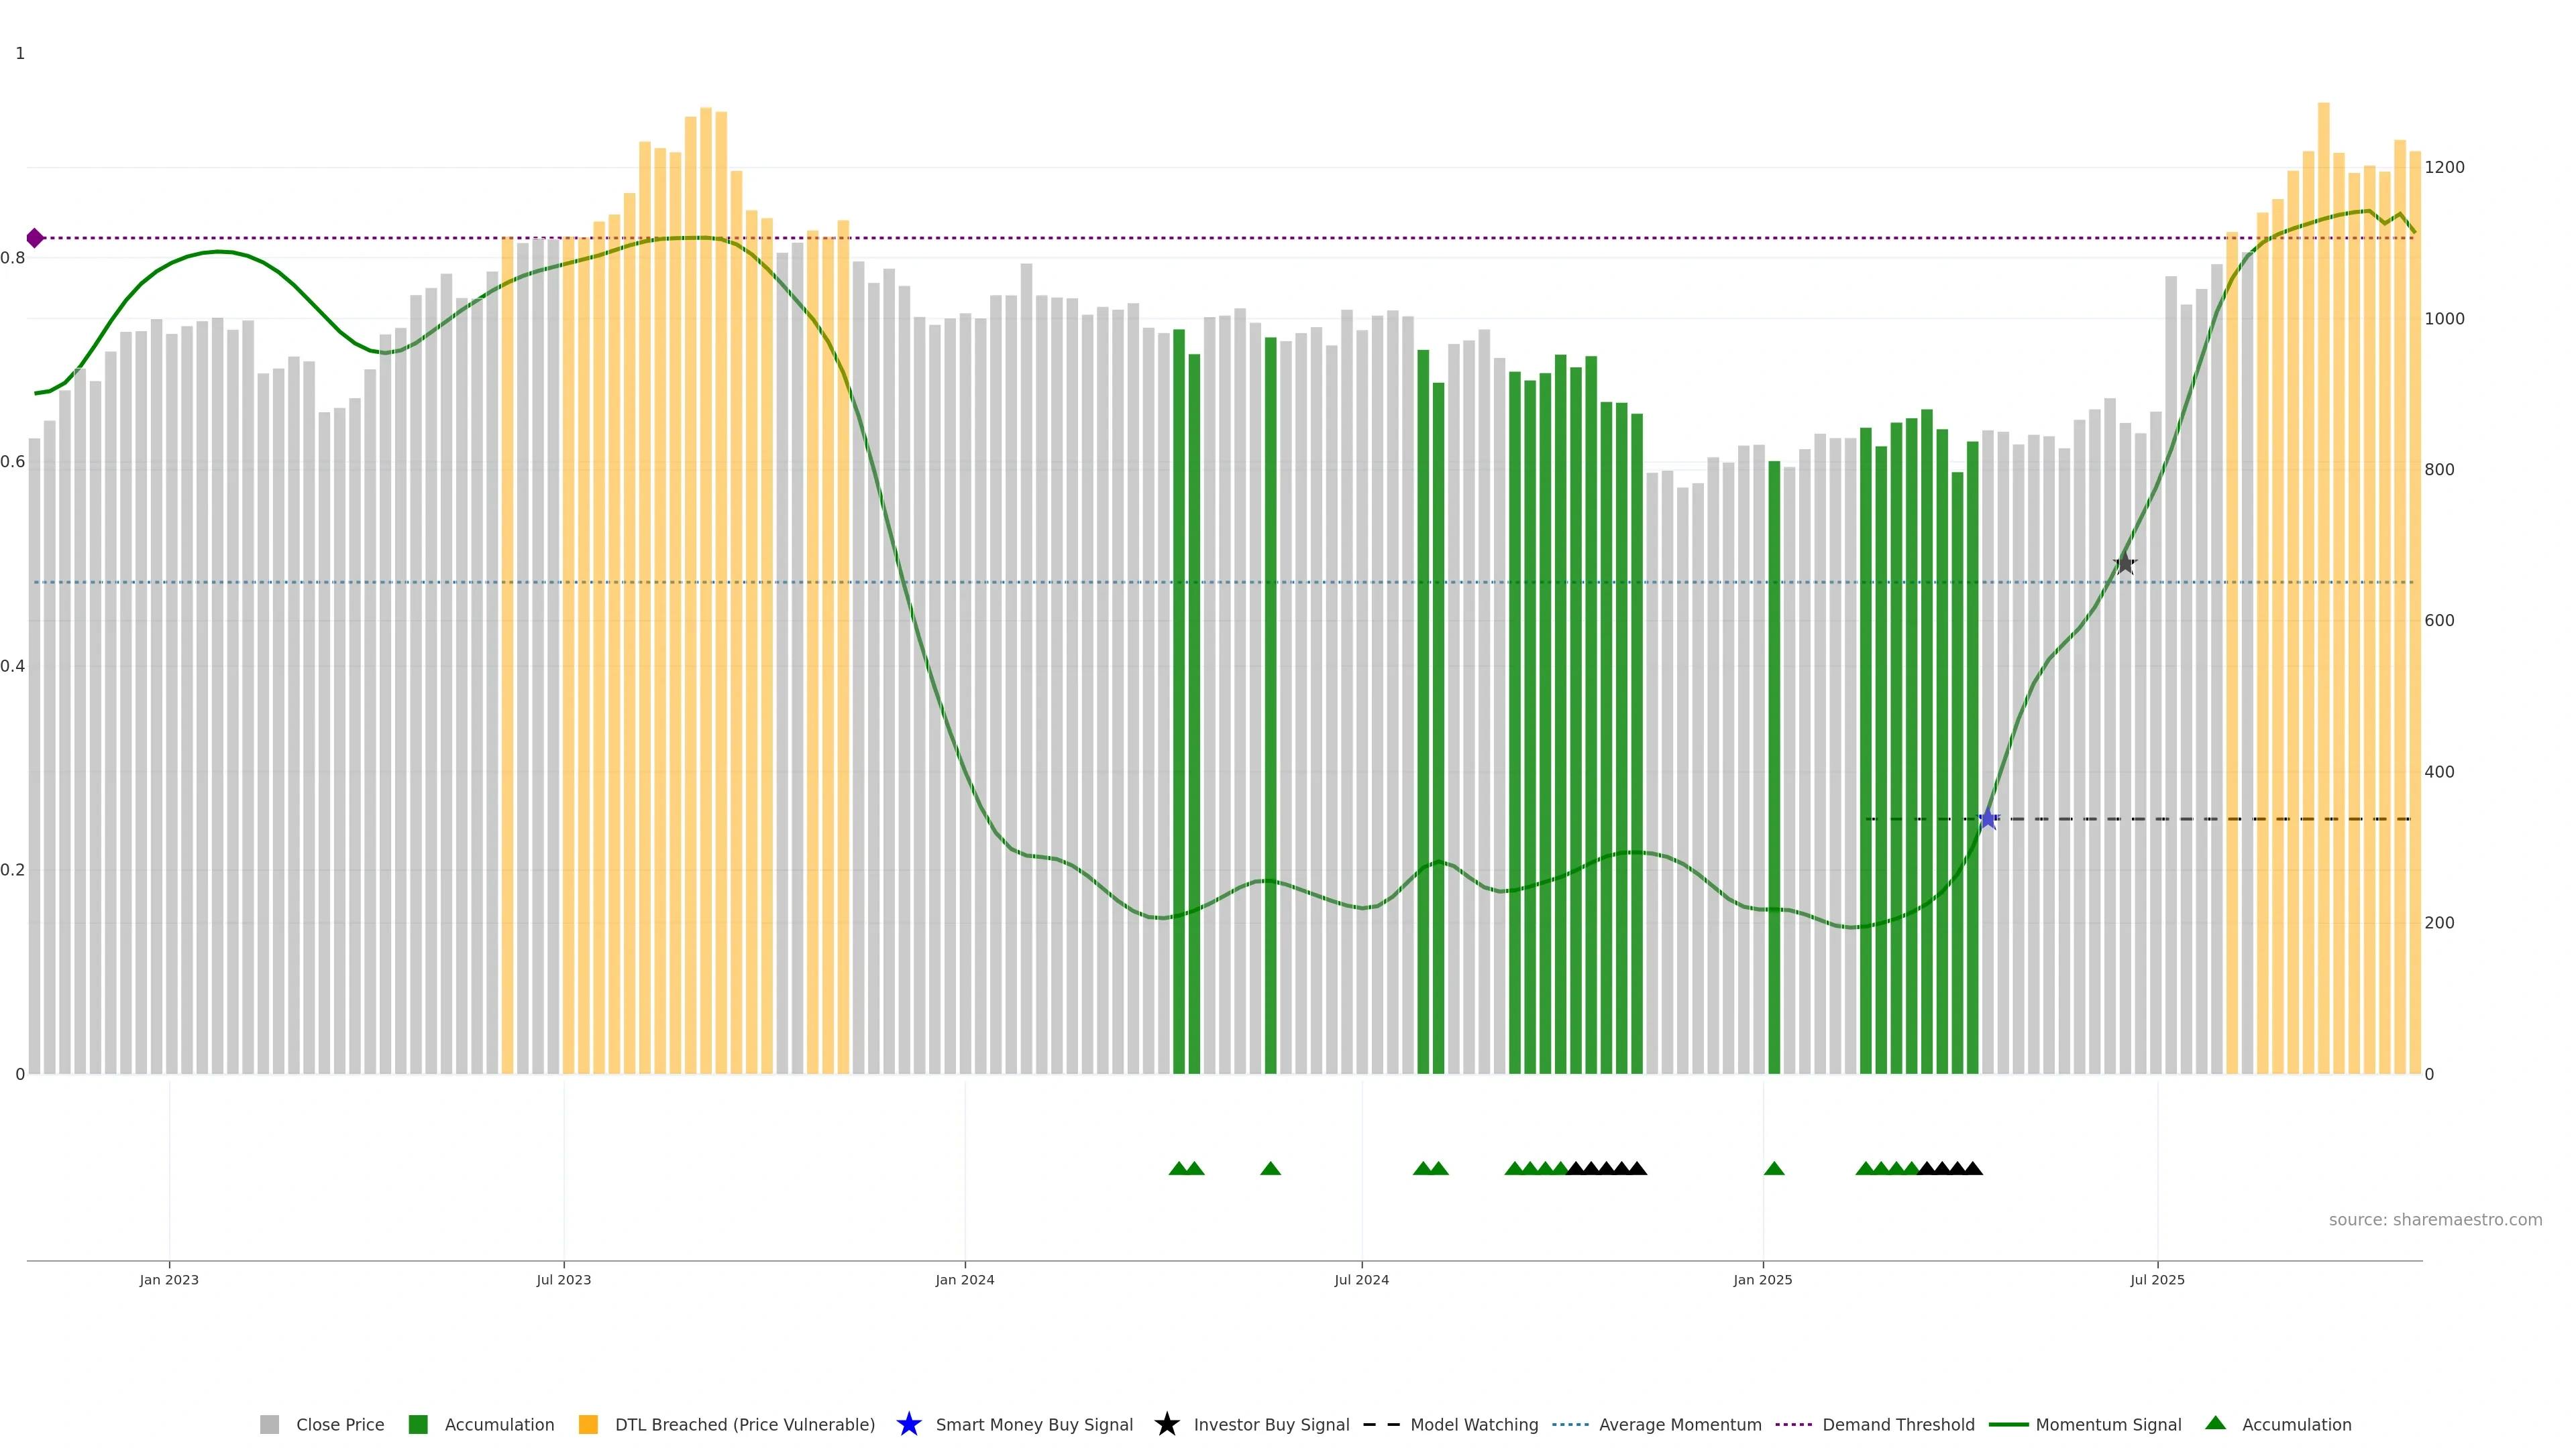The width and height of the screenshot is (2576, 1448).
Task: Click the Jul 2025 axis label
Action: click(x=2157, y=1279)
